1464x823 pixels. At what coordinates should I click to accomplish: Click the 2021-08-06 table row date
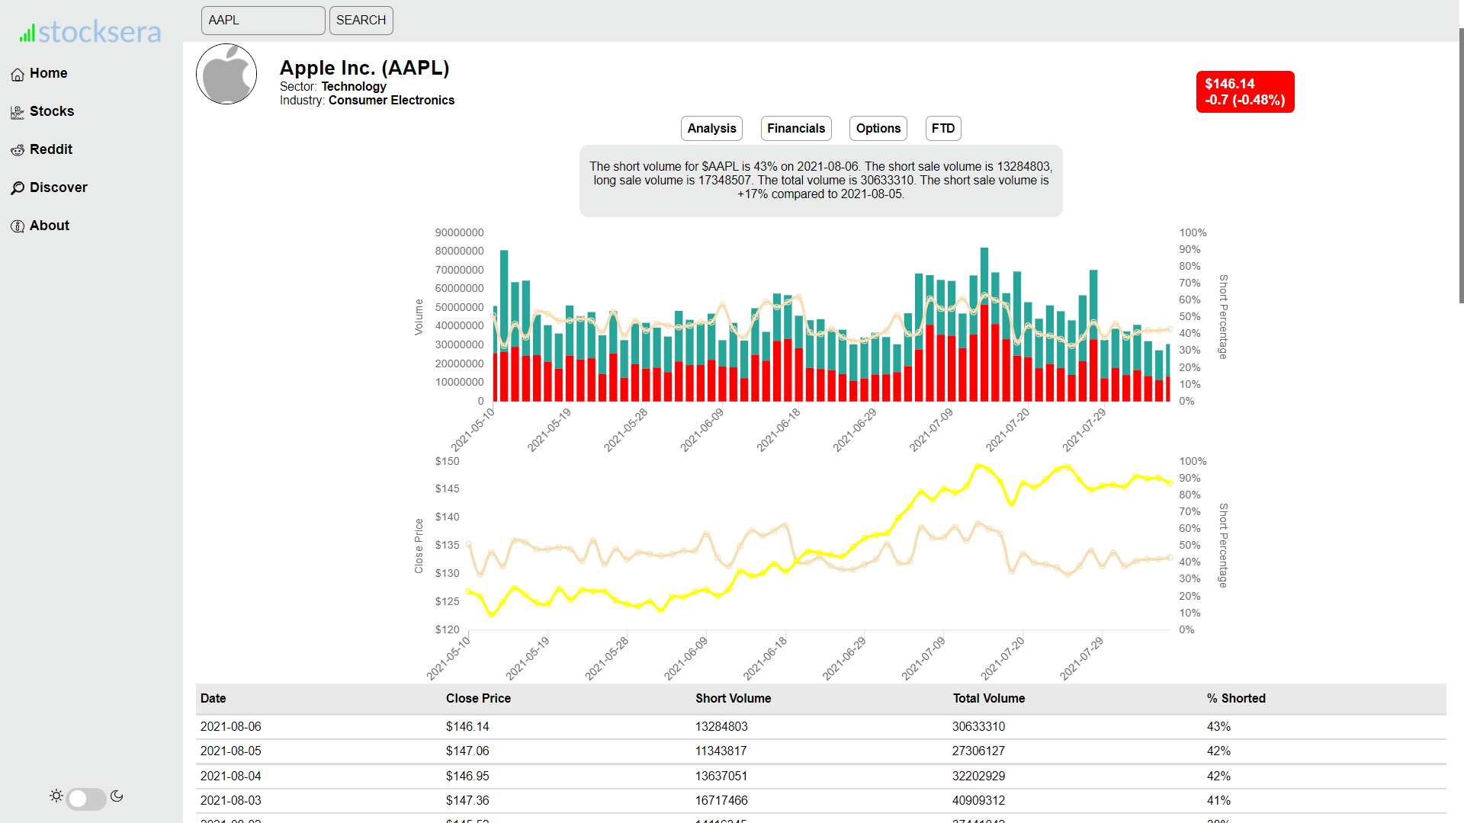(x=231, y=726)
